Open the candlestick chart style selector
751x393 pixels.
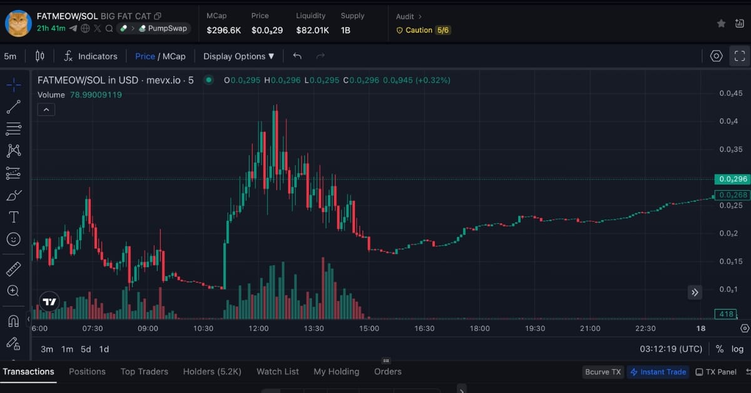point(40,56)
